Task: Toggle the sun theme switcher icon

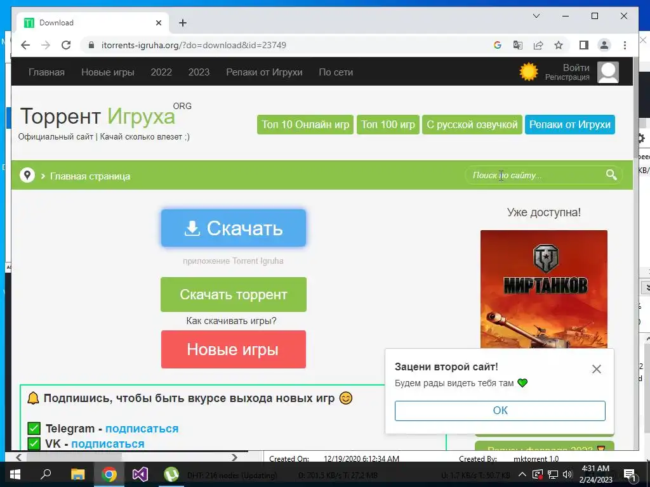Action: [x=529, y=72]
